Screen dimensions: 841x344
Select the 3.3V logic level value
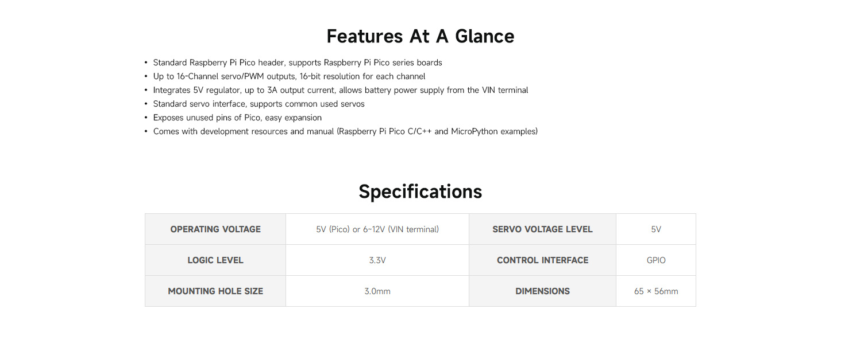tap(377, 260)
